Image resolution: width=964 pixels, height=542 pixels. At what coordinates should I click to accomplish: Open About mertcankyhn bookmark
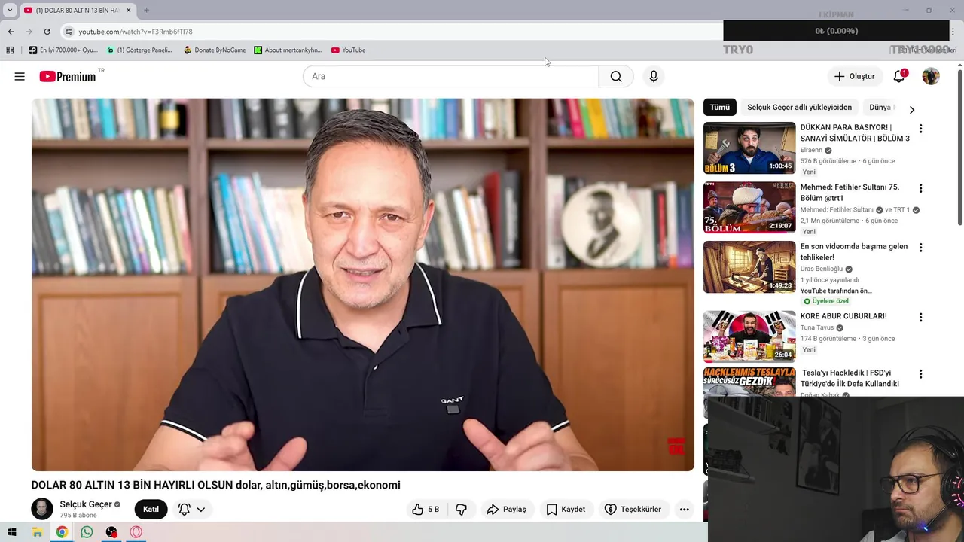288,50
